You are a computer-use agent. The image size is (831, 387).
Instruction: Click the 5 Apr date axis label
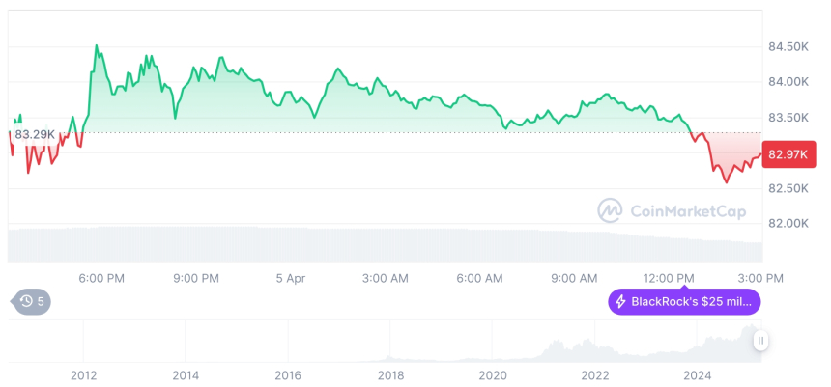tap(290, 278)
